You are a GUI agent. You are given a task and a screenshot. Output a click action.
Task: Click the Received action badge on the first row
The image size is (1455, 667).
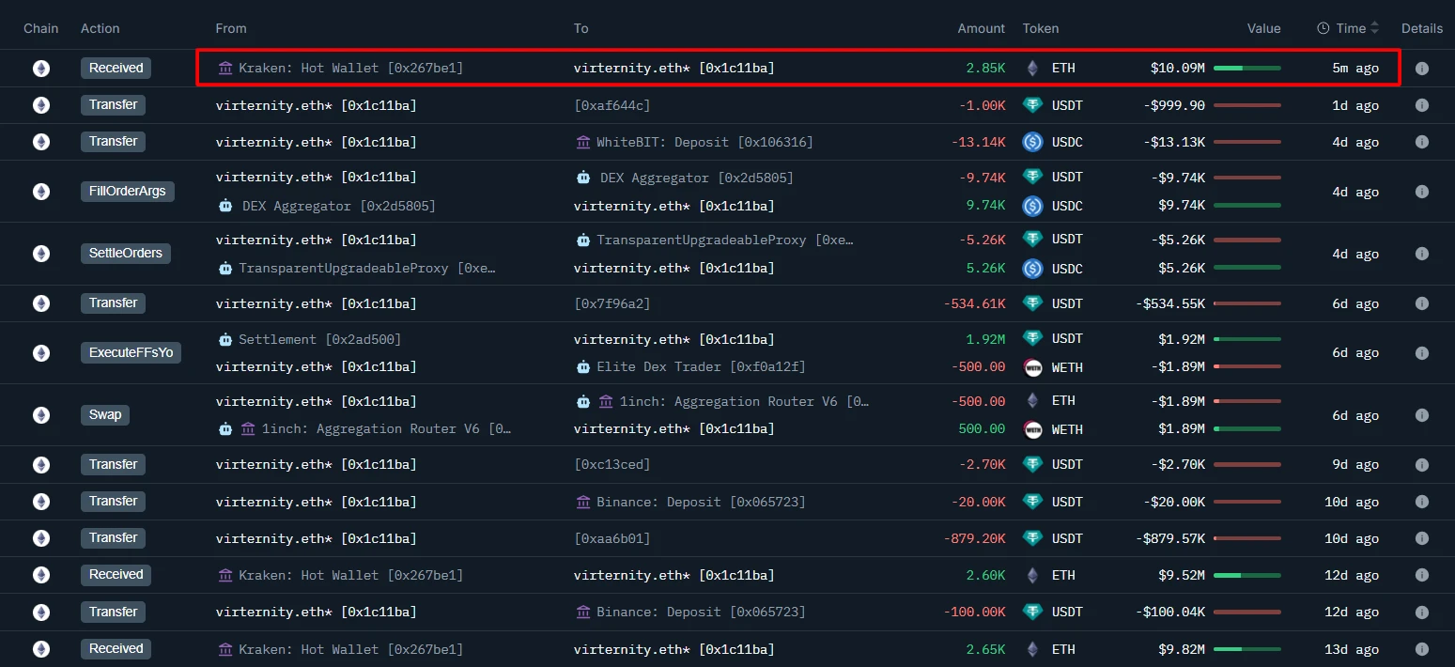pyautogui.click(x=116, y=68)
